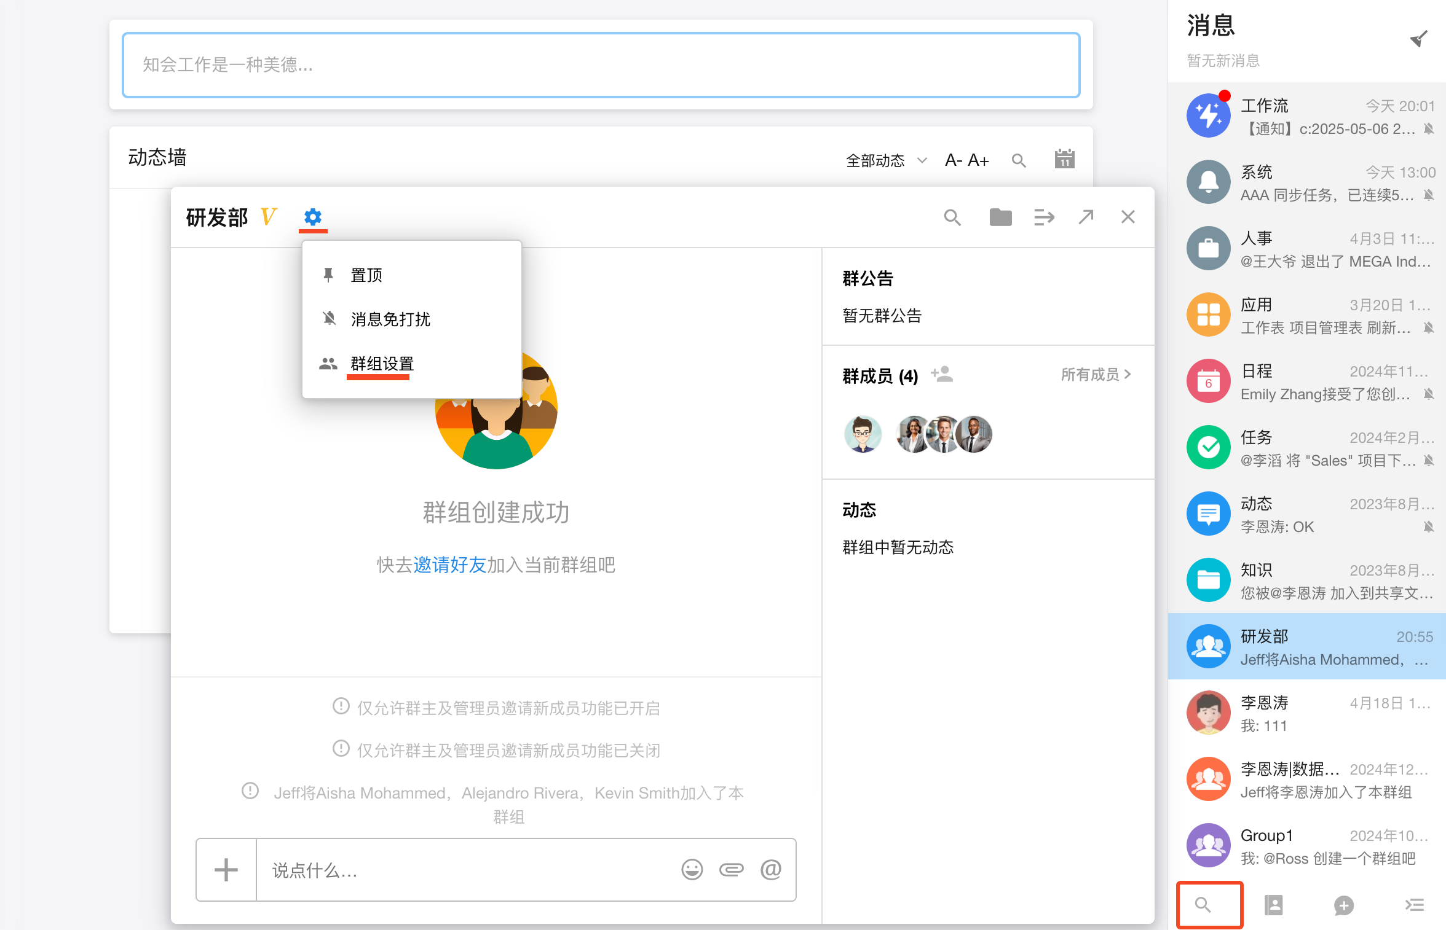1446x930 pixels.
Task: Open the group settings gear icon
Action: (x=313, y=217)
